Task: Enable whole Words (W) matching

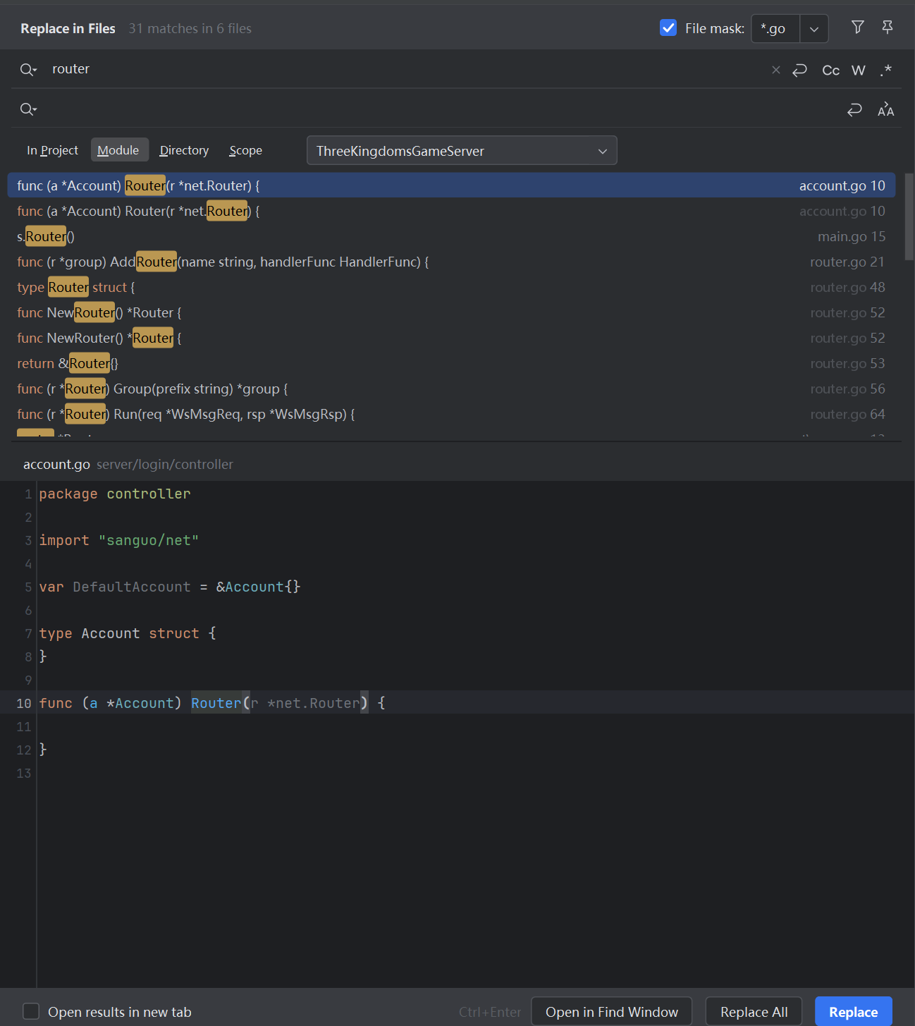Action: tap(858, 71)
